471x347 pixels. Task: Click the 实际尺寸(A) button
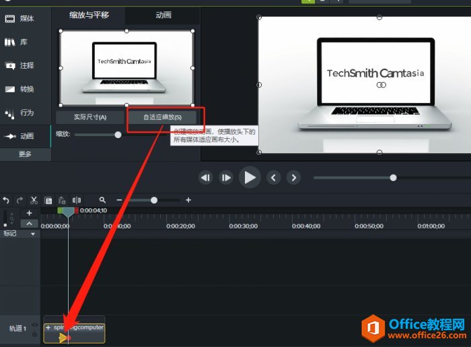pos(90,117)
